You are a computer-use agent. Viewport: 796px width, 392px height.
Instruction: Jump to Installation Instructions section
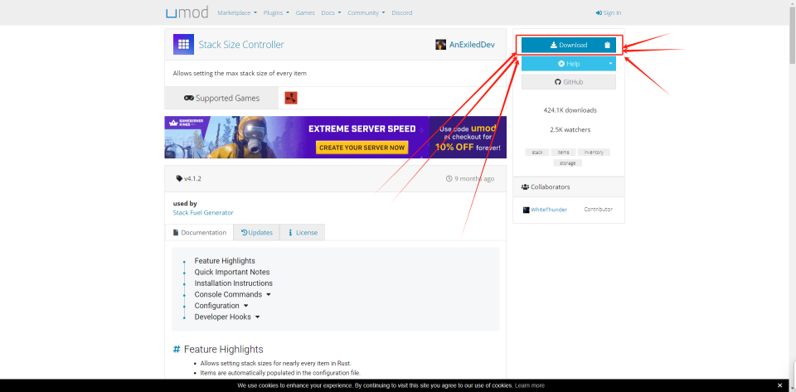tap(234, 283)
